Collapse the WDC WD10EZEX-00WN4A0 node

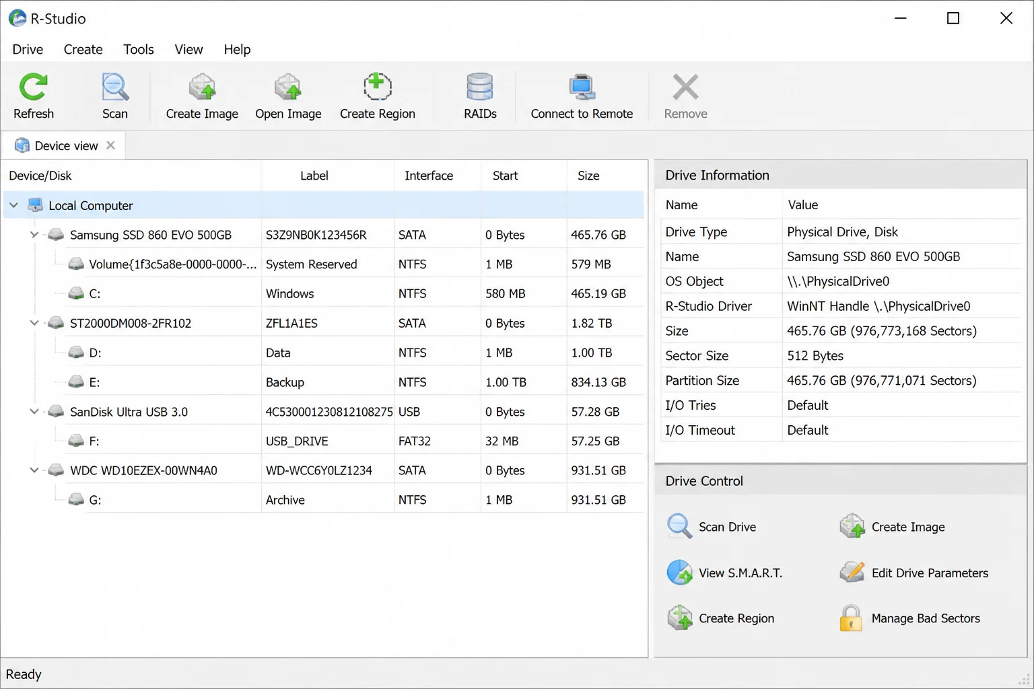(x=34, y=470)
